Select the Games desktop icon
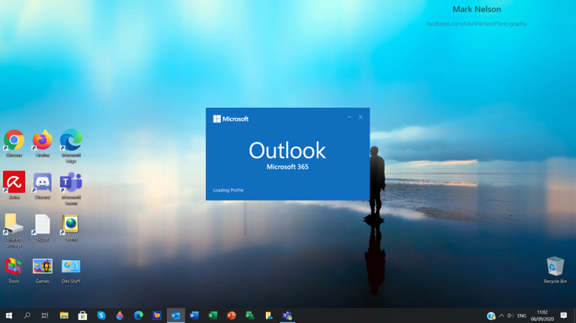The width and height of the screenshot is (576, 323). (x=43, y=271)
